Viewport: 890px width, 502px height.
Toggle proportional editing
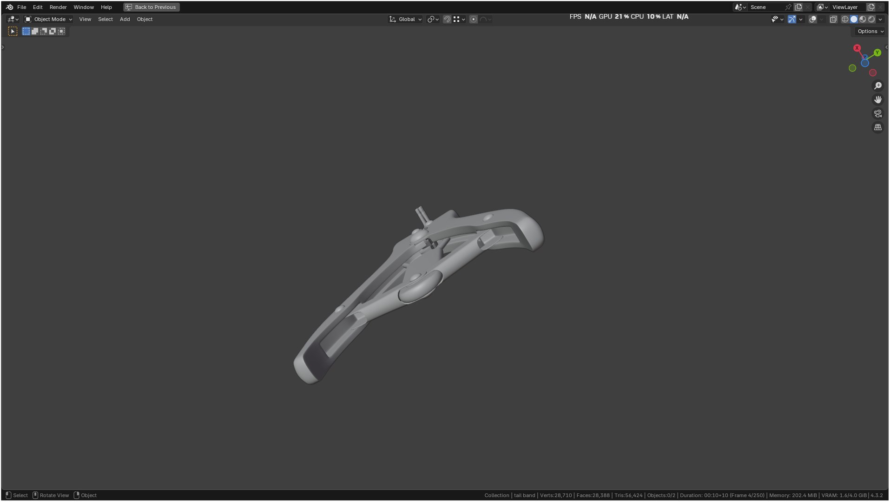coord(473,19)
